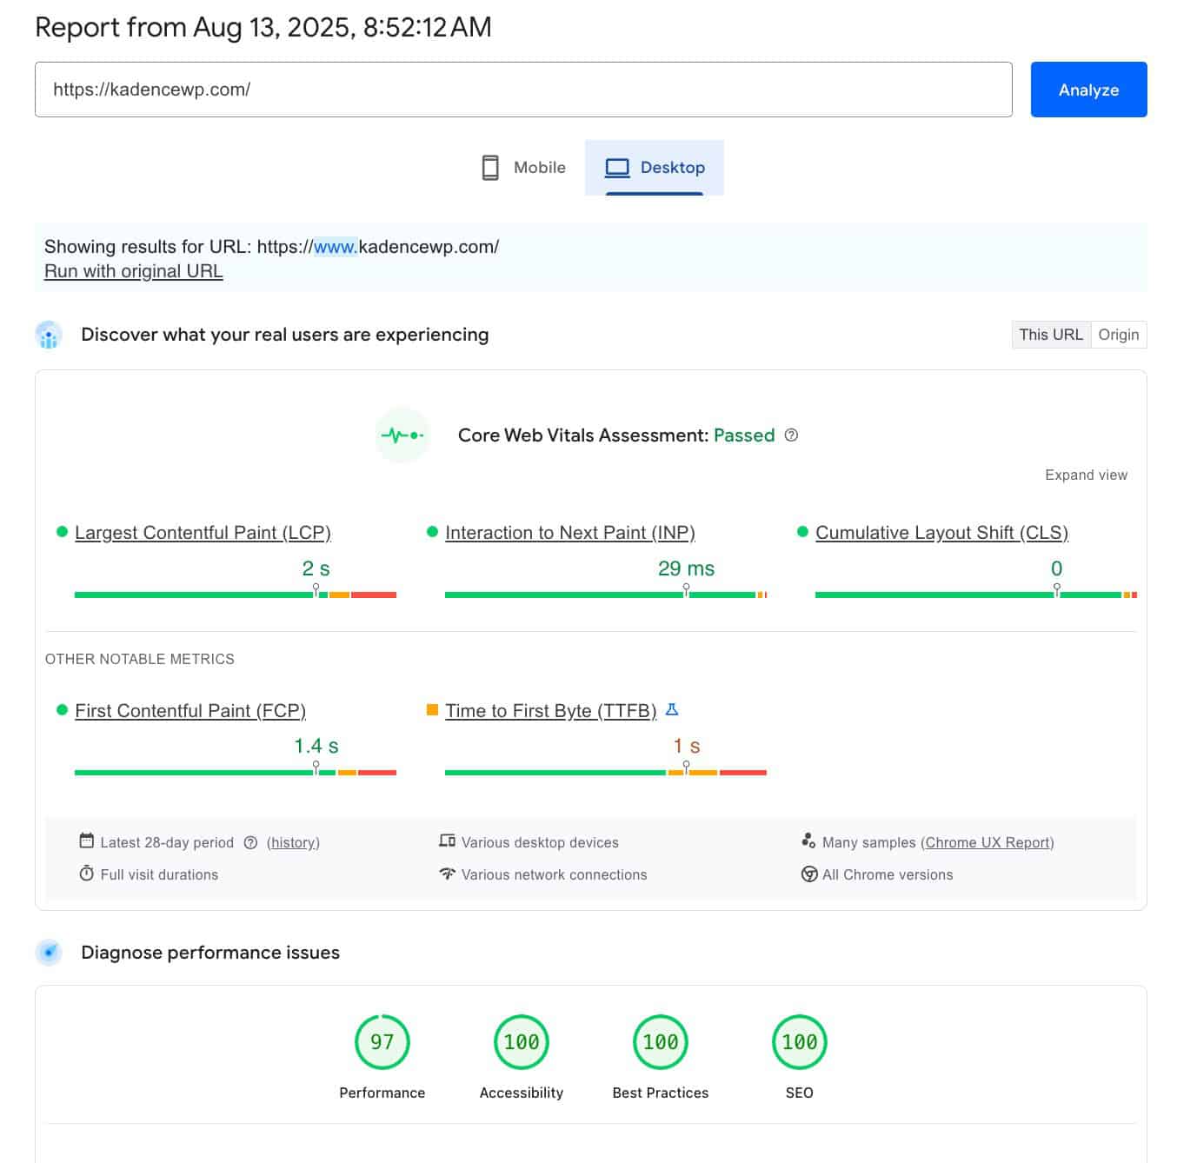Click the samples icon beside Many samples
The width and height of the screenshot is (1177, 1163).
(x=808, y=841)
